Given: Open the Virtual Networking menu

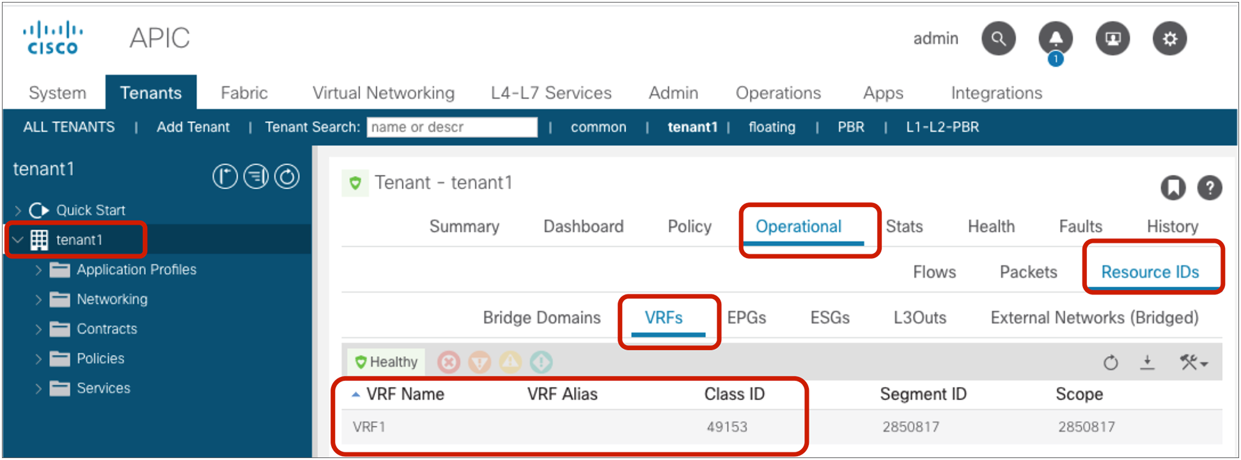Looking at the screenshot, I should (x=384, y=93).
